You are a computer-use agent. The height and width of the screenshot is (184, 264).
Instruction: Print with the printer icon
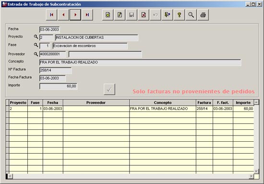203,15
